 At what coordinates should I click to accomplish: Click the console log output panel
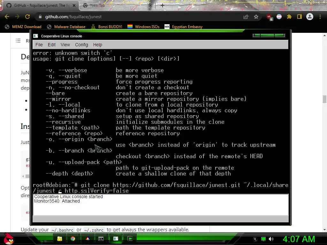(x=161, y=205)
